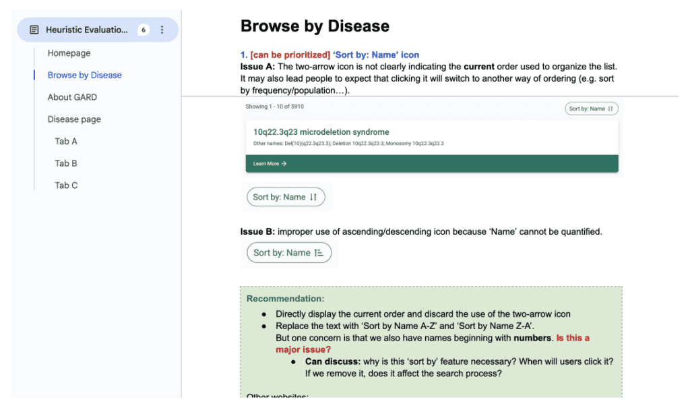Viewport: 690px width, 408px height.
Task: Click the 10q22.3q23 microdeletion syndrome title
Action: pos(321,132)
